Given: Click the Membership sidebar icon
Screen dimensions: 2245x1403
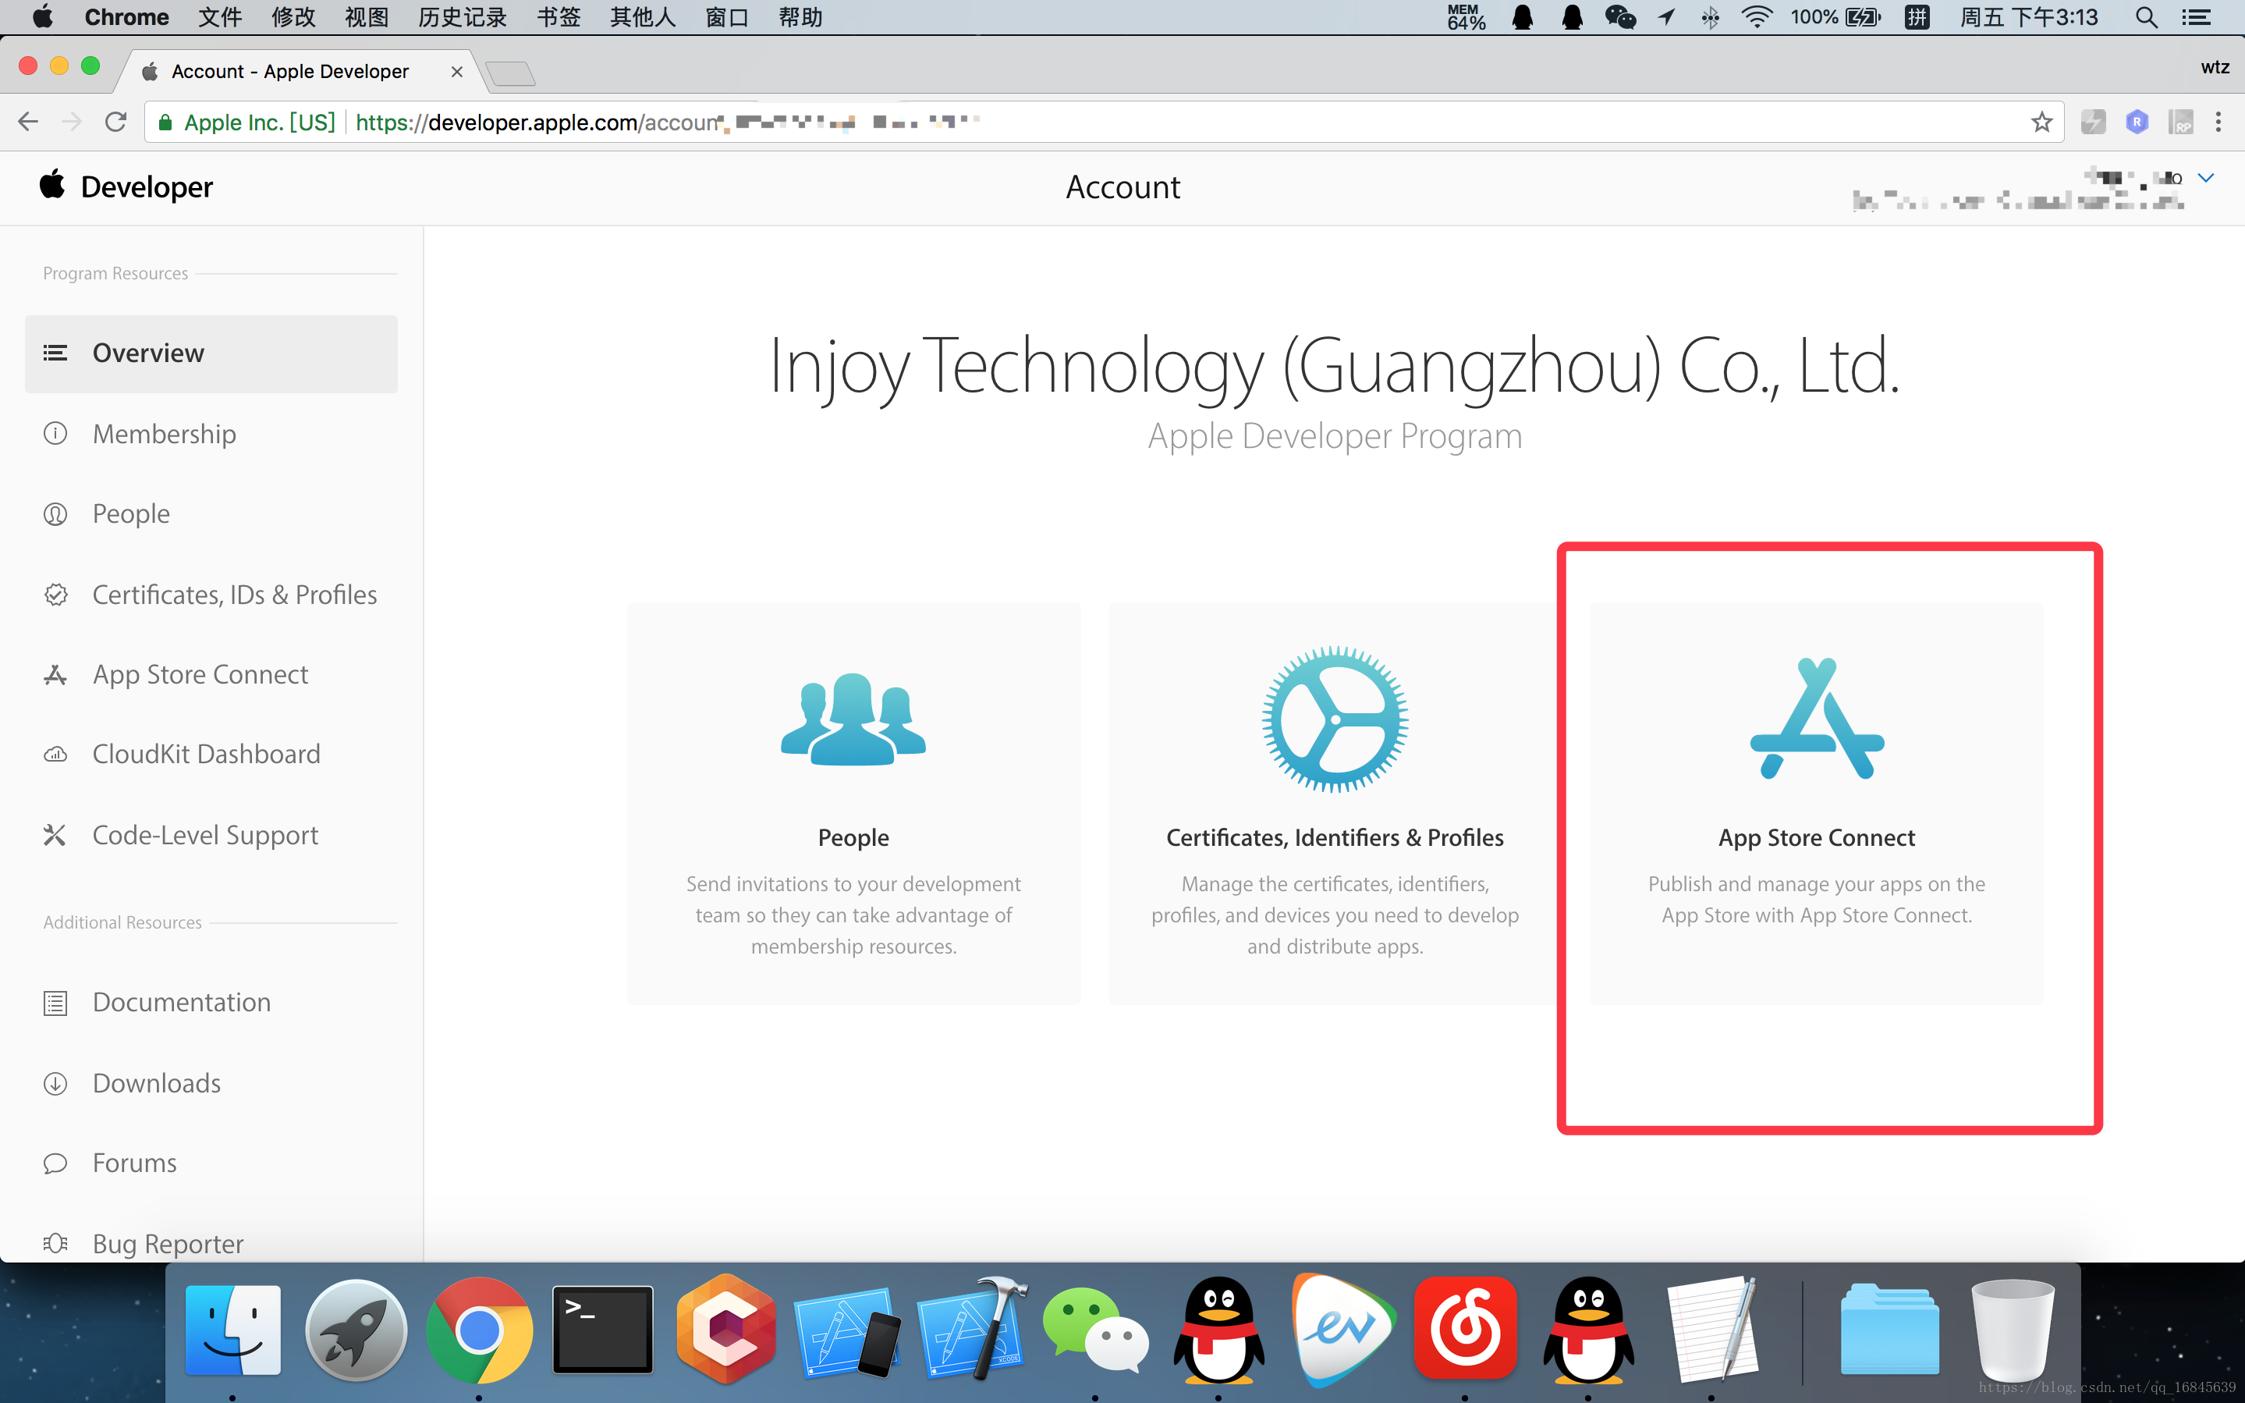Looking at the screenshot, I should tap(55, 433).
